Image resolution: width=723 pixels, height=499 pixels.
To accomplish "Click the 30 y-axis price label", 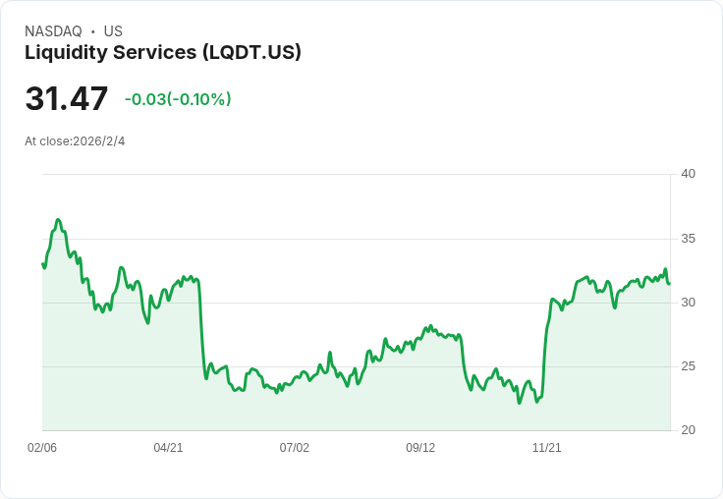I will click(688, 303).
